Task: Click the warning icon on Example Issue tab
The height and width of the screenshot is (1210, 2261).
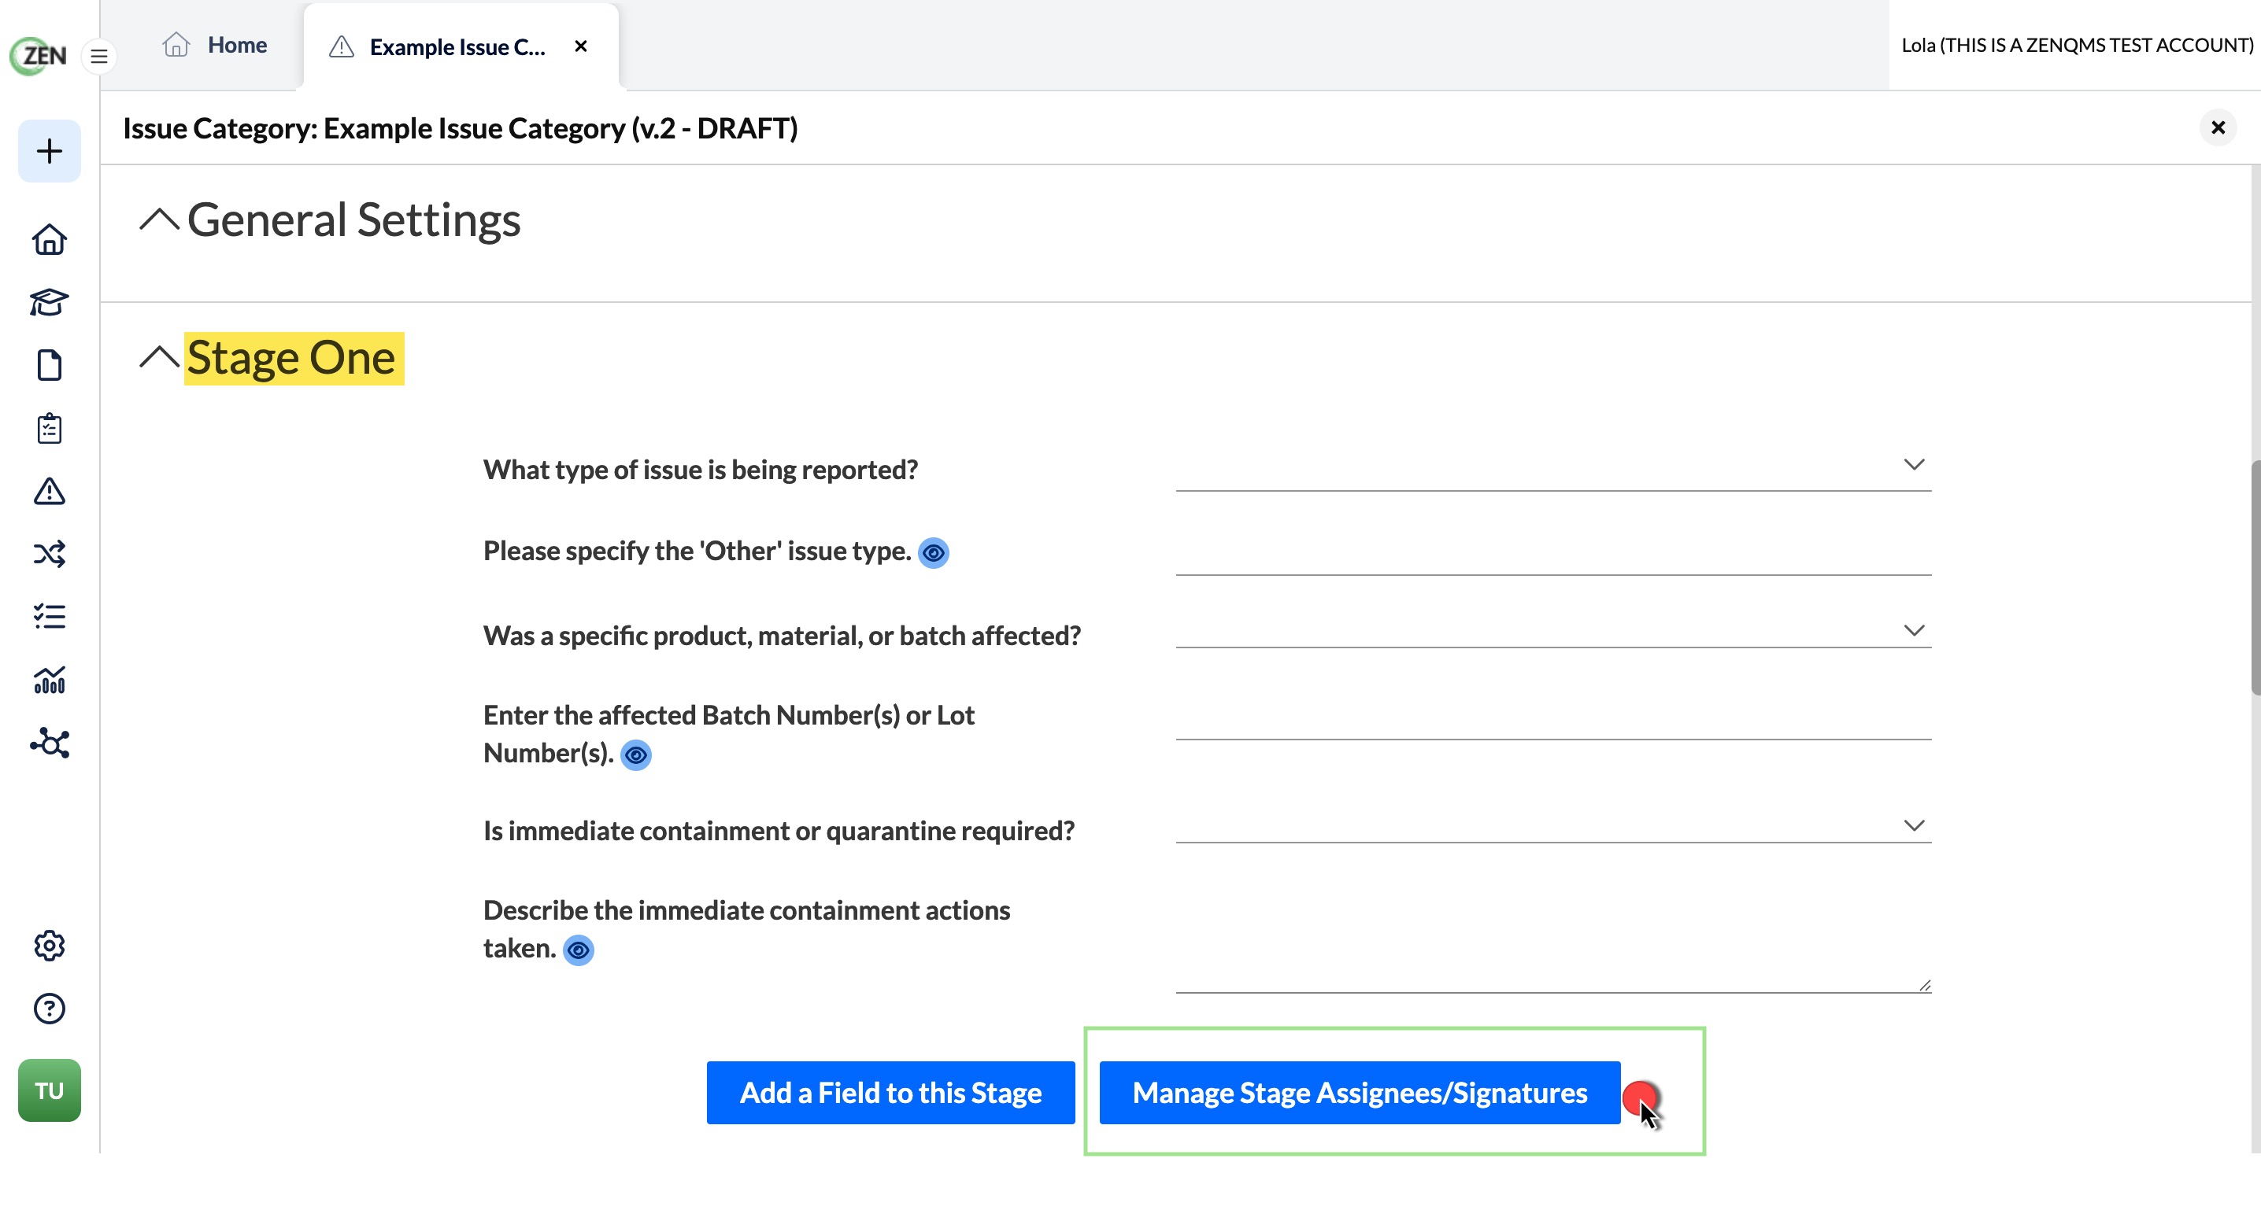Action: (x=342, y=46)
